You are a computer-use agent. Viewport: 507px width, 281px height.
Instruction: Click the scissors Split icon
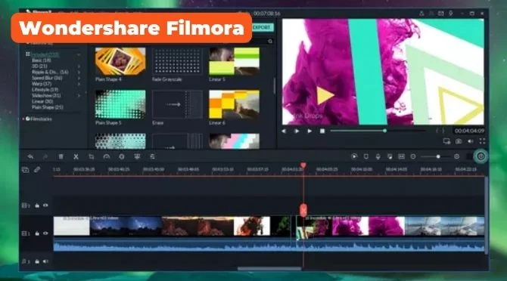[x=76, y=157]
